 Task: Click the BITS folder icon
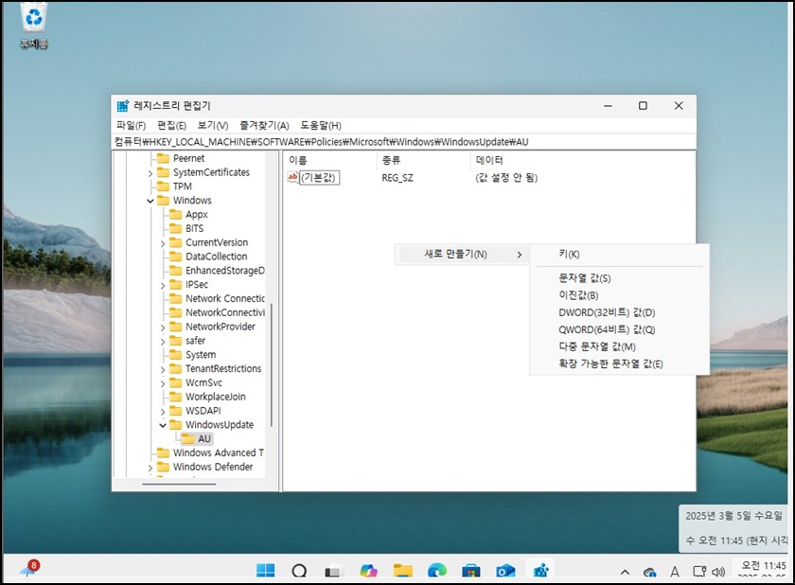175,229
